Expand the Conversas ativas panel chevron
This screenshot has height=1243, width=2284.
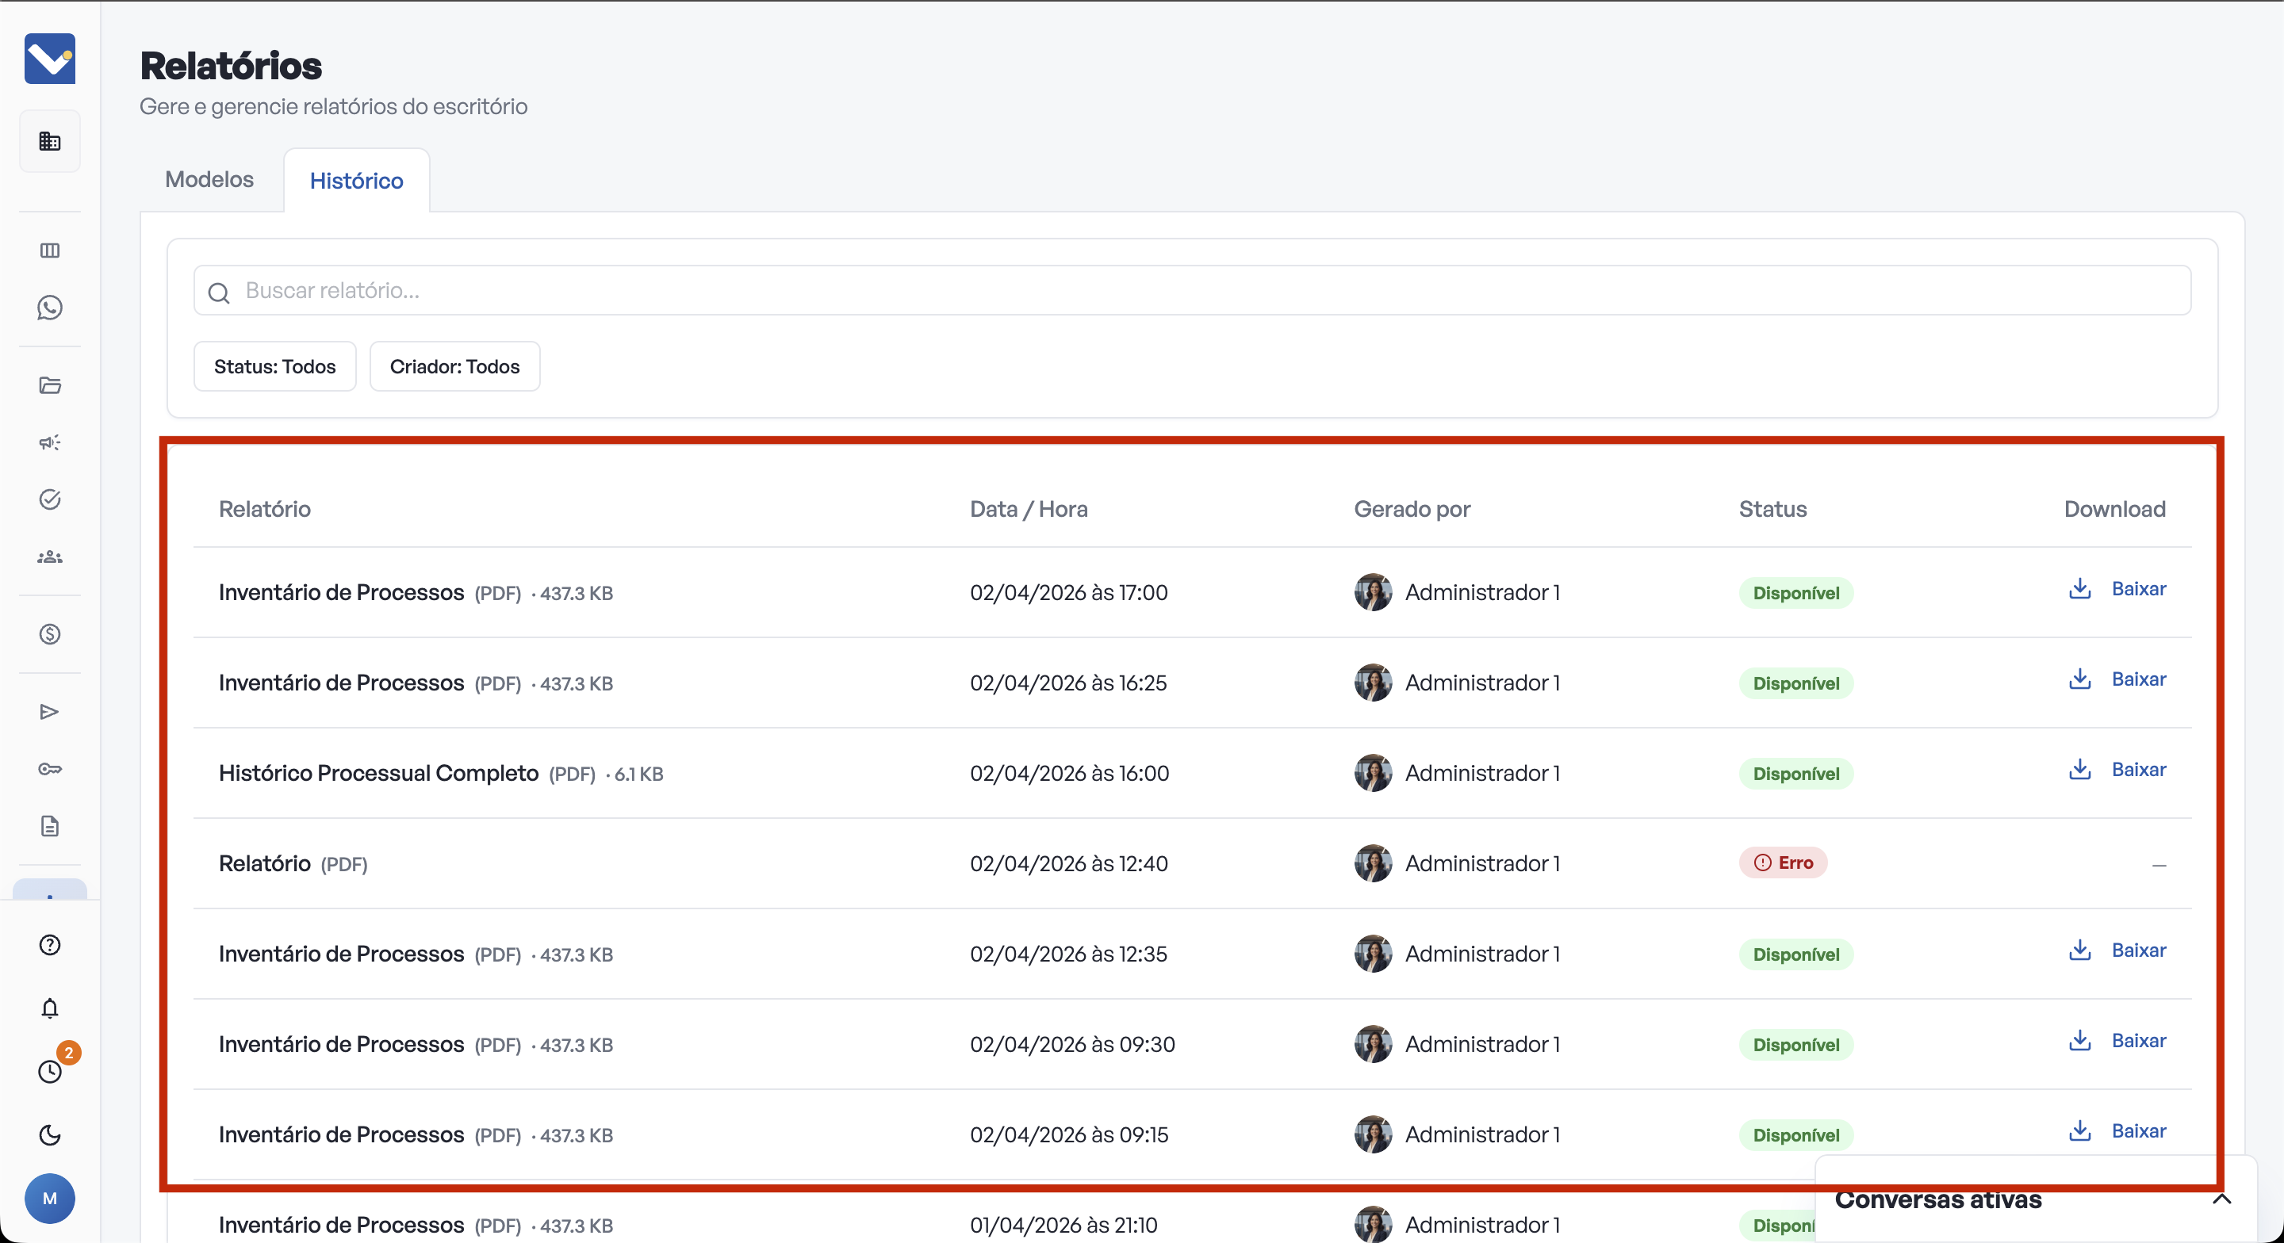point(2221,1199)
